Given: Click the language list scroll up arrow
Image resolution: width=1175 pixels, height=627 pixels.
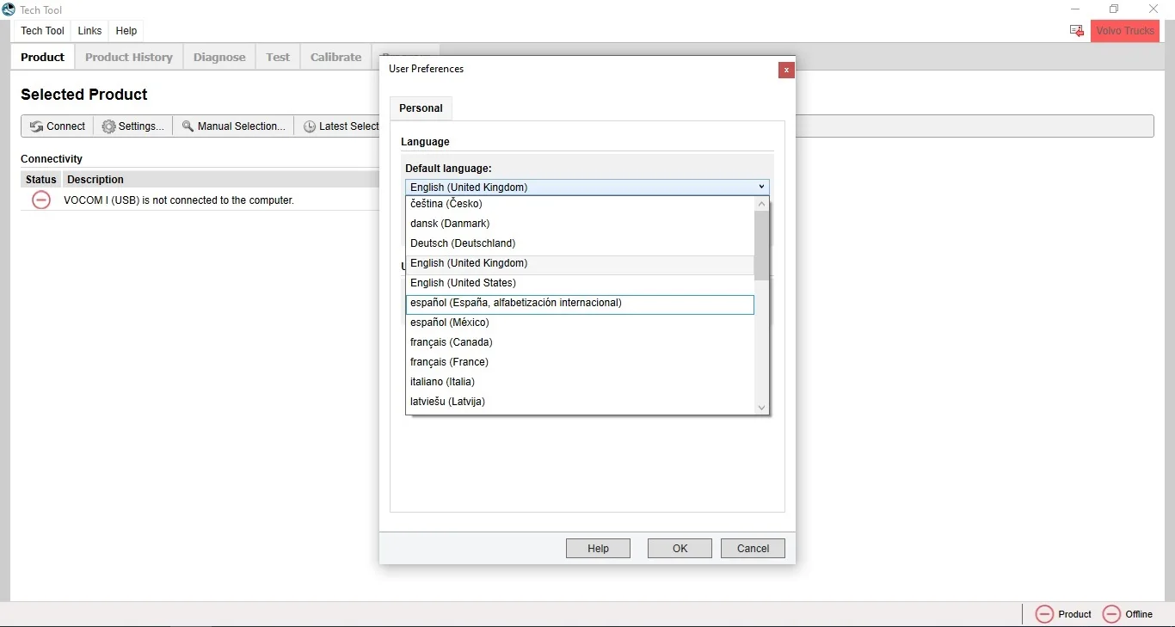Looking at the screenshot, I should (761, 205).
